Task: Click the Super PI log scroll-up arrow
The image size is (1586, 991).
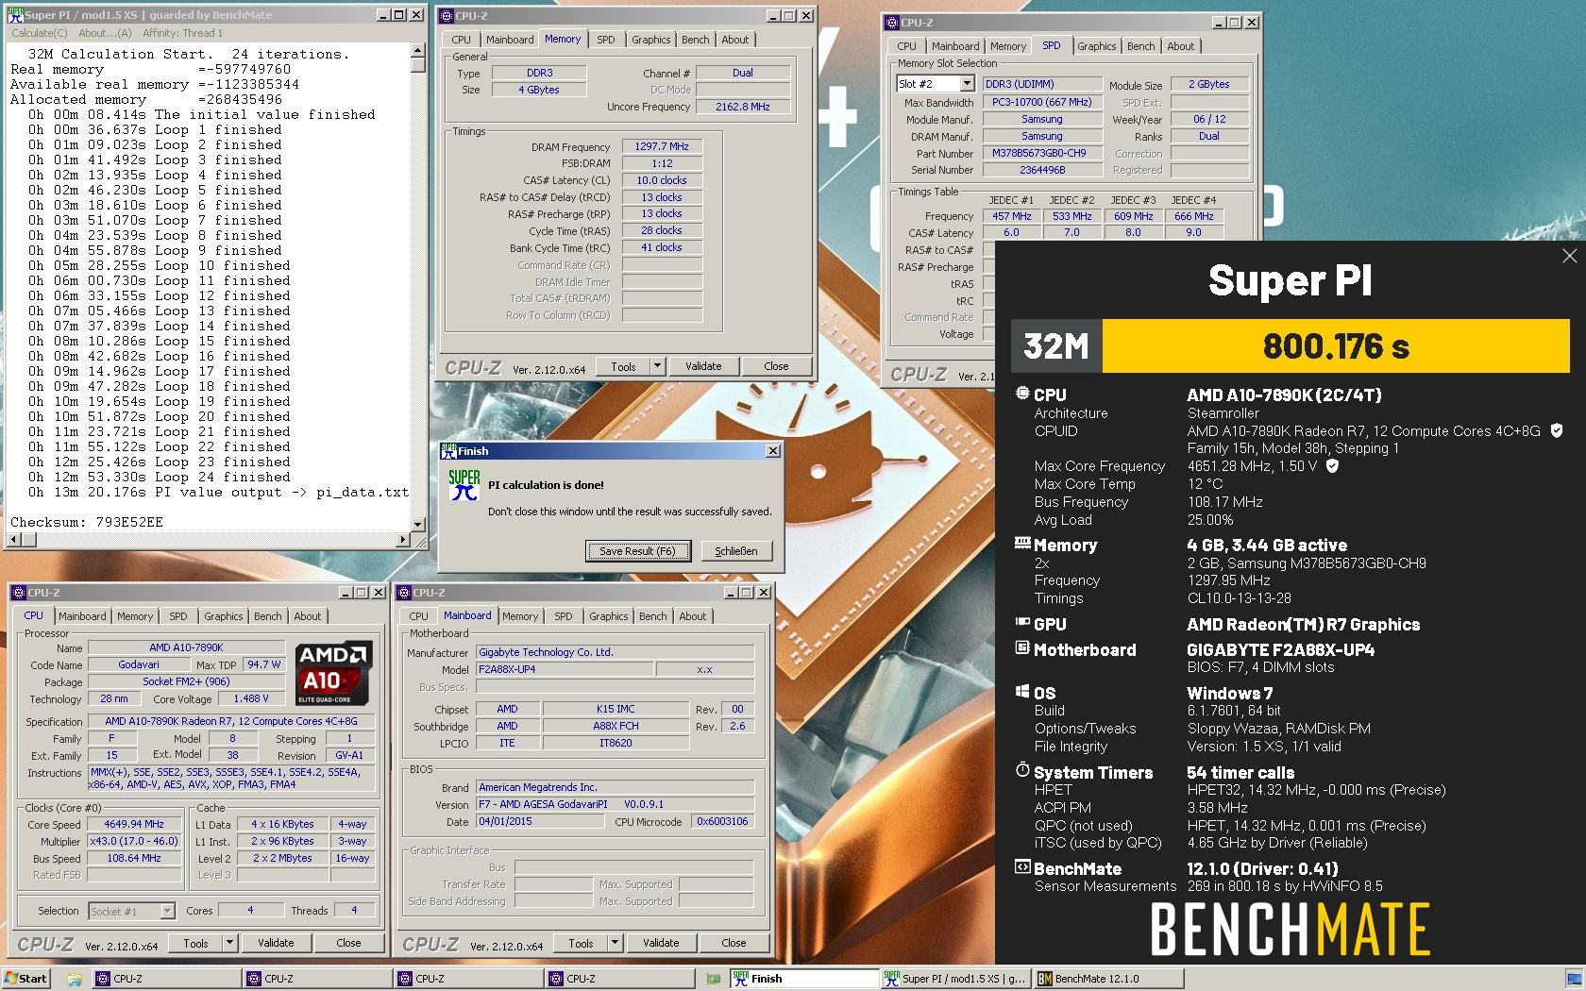Action: coord(418,52)
